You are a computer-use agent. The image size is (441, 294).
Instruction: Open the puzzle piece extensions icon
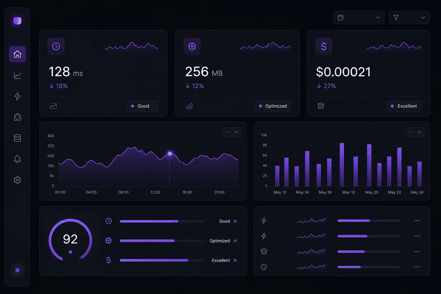[x=17, y=117]
